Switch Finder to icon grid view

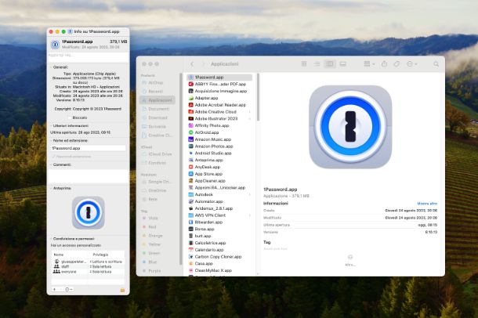pyautogui.click(x=303, y=63)
